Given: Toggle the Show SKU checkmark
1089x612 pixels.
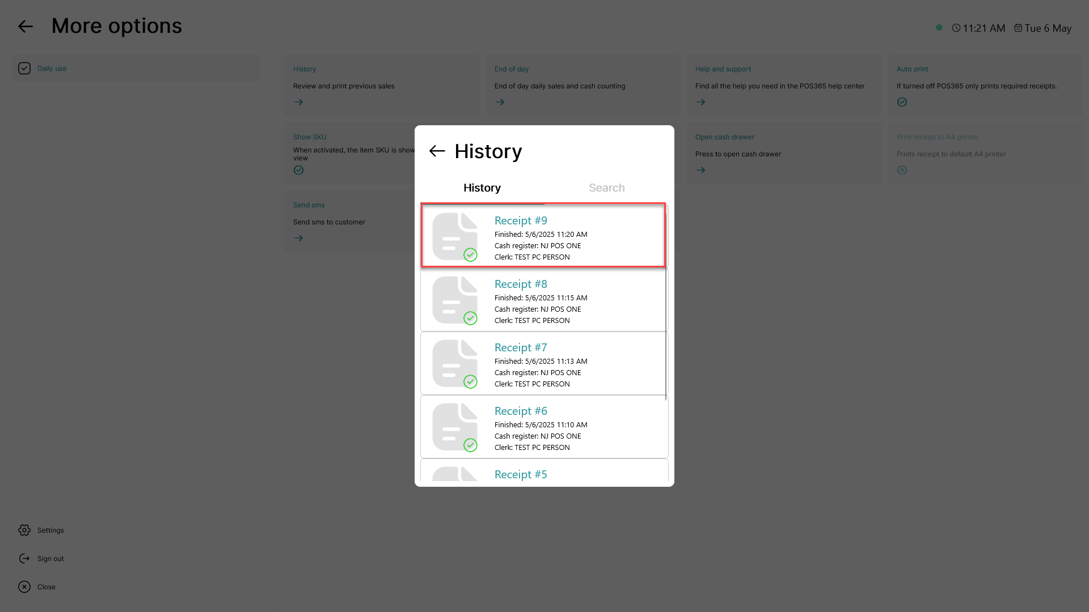Looking at the screenshot, I should pyautogui.click(x=299, y=170).
